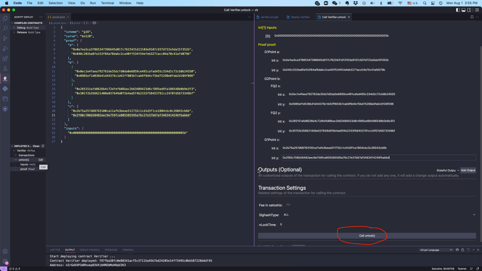Close the bottom panel

click(x=478, y=250)
